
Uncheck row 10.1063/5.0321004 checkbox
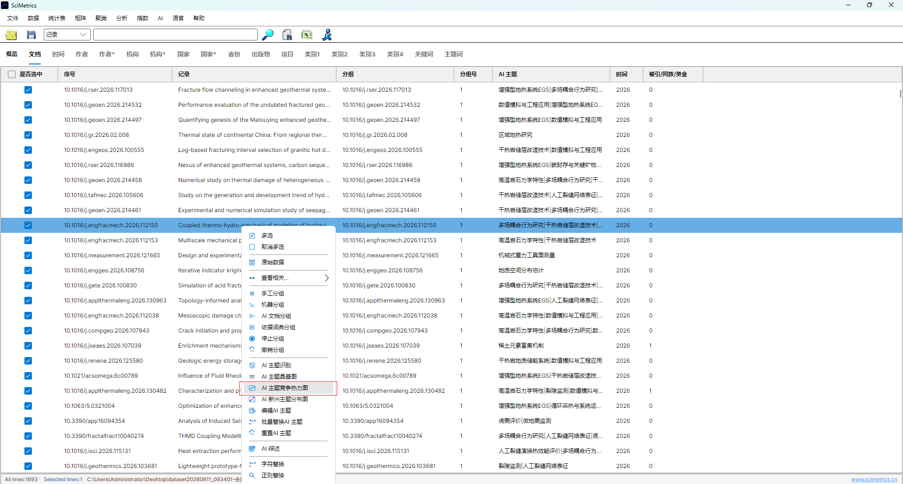pyautogui.click(x=28, y=406)
